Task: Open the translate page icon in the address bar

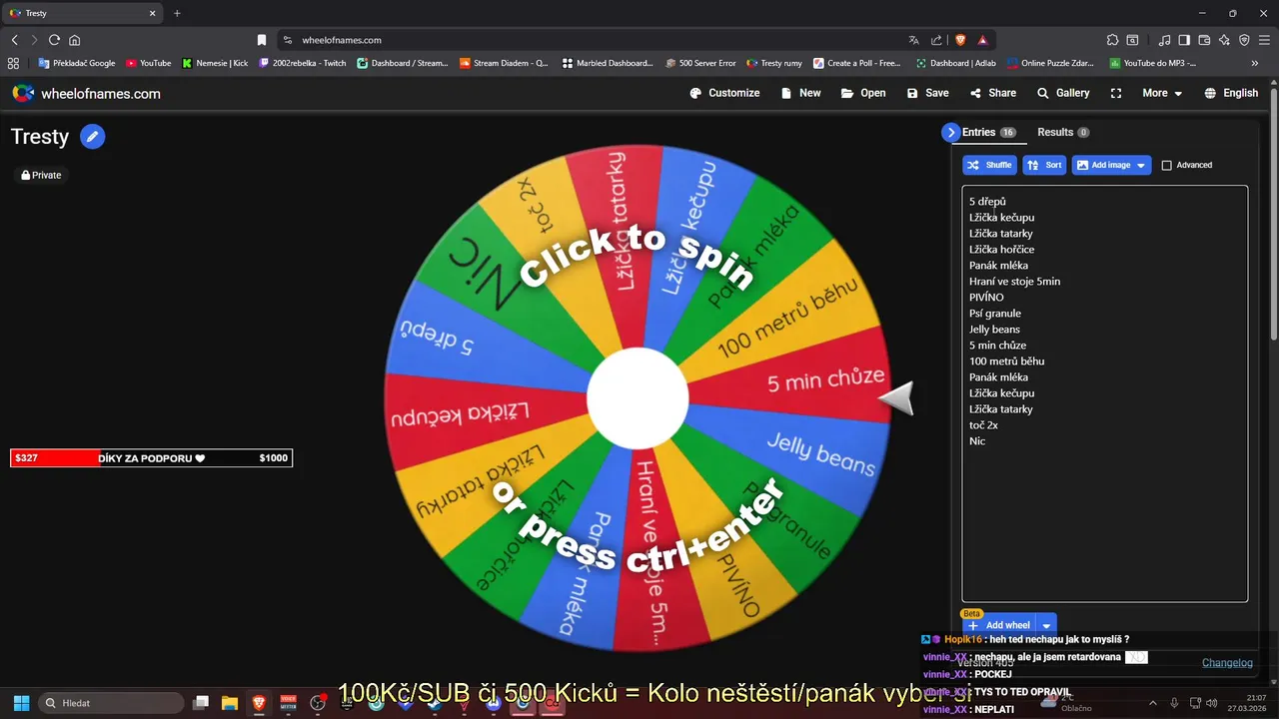Action: (913, 40)
